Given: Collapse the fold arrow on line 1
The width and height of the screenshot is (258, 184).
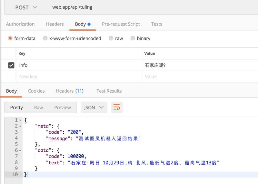Looking at the screenshot, I should pos(20,120).
